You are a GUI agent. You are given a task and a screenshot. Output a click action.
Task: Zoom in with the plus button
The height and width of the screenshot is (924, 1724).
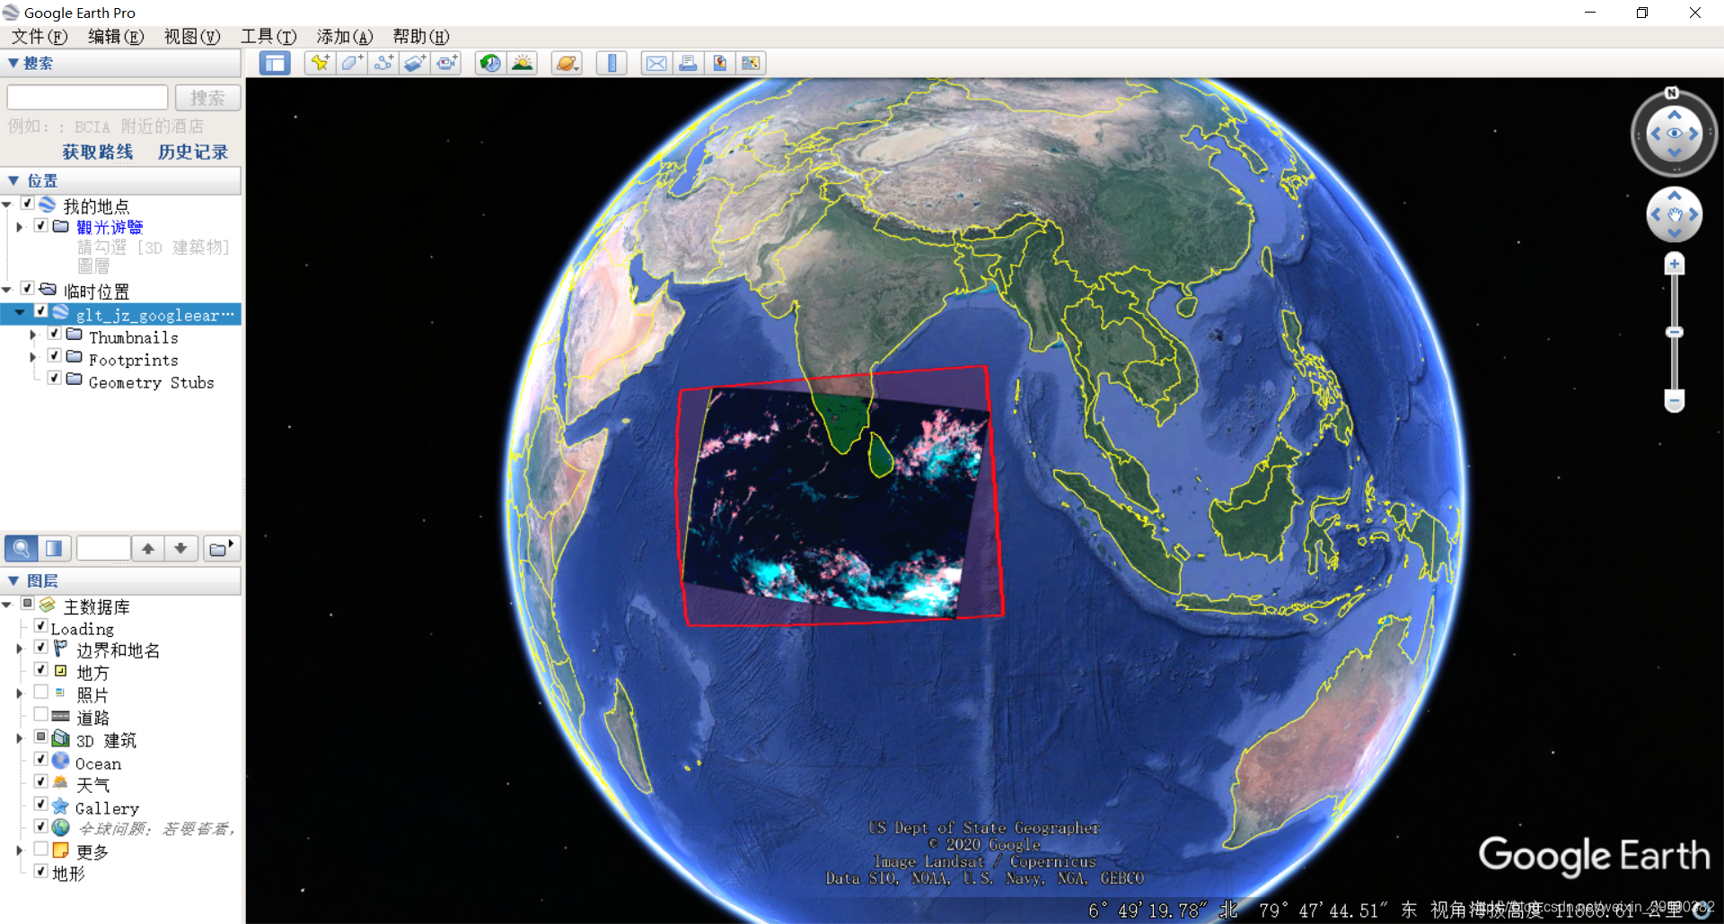point(1675,264)
